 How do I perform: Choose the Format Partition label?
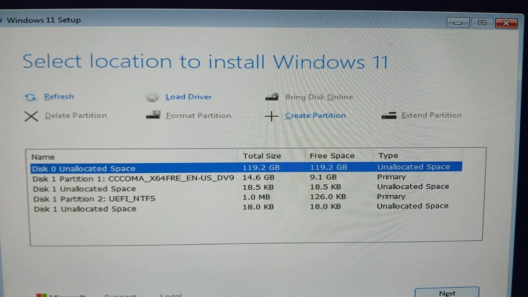tap(199, 116)
